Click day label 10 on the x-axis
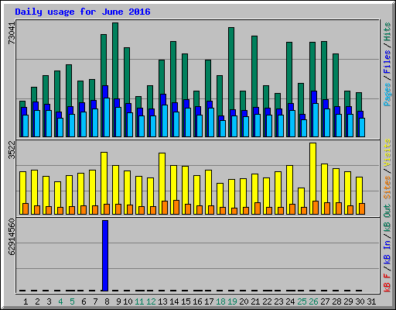Viewport: 396px width, 310px height. pyautogui.click(x=128, y=301)
